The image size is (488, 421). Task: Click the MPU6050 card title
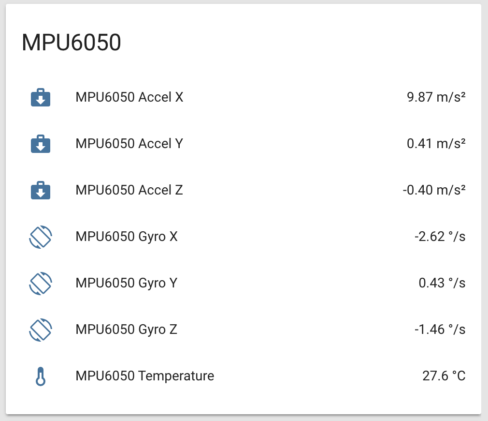point(72,43)
